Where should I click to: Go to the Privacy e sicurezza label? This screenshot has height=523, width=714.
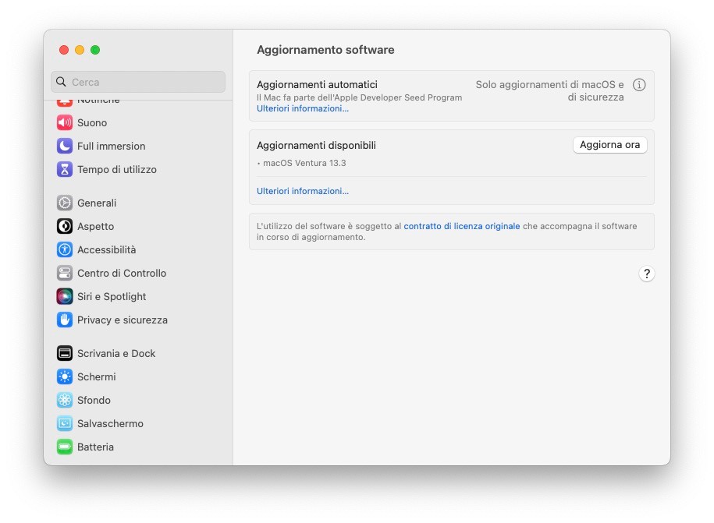coord(123,320)
